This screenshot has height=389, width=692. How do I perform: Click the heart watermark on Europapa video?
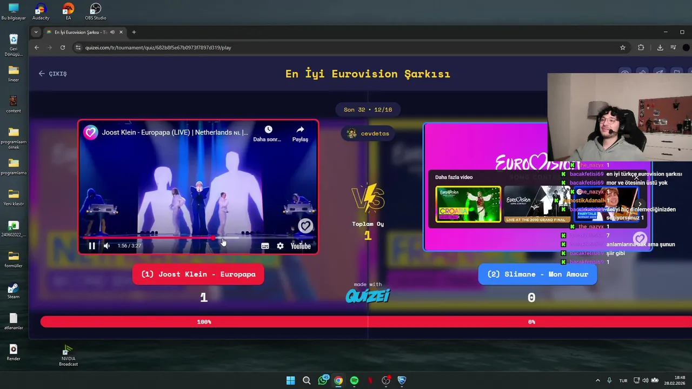305,226
